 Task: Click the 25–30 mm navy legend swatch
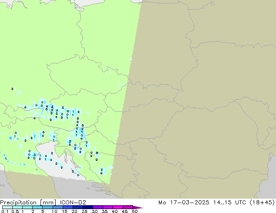[88, 207]
